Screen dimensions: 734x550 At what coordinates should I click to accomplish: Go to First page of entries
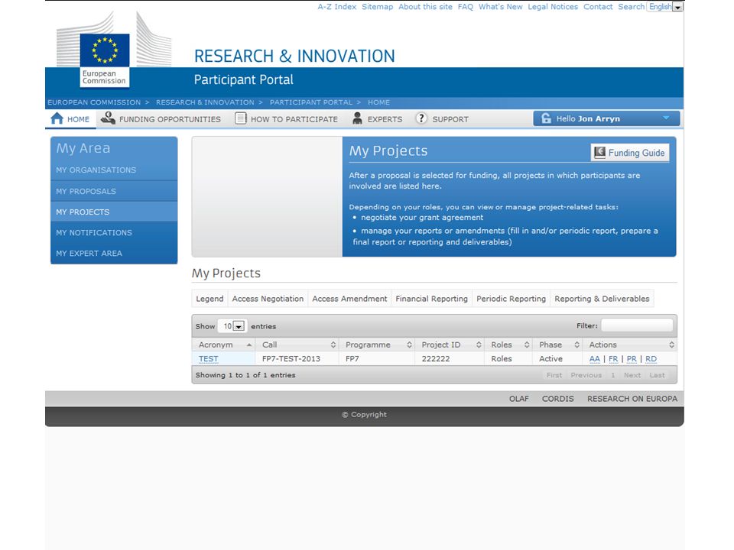tap(554, 375)
